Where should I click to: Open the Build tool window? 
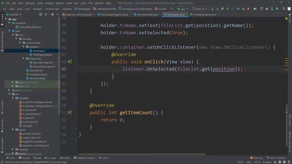(37, 158)
